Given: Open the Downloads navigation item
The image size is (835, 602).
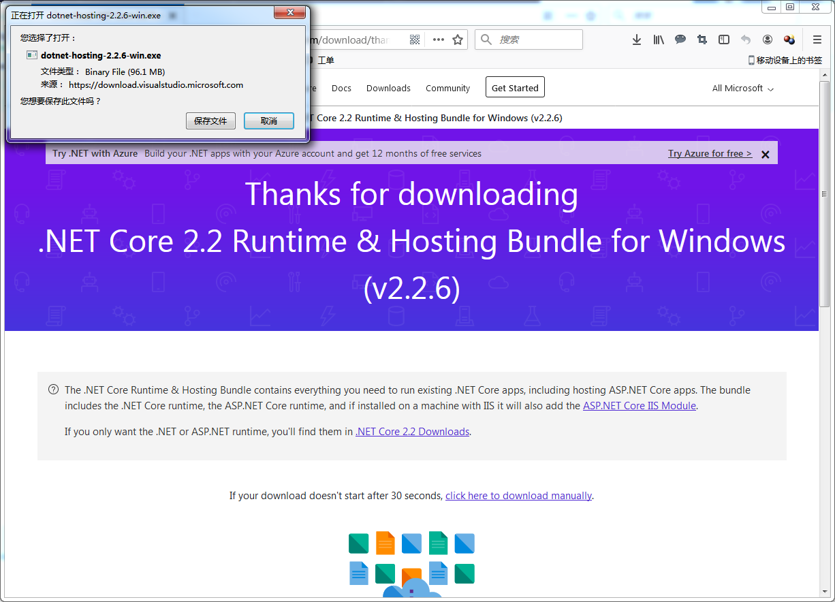Looking at the screenshot, I should click(388, 89).
